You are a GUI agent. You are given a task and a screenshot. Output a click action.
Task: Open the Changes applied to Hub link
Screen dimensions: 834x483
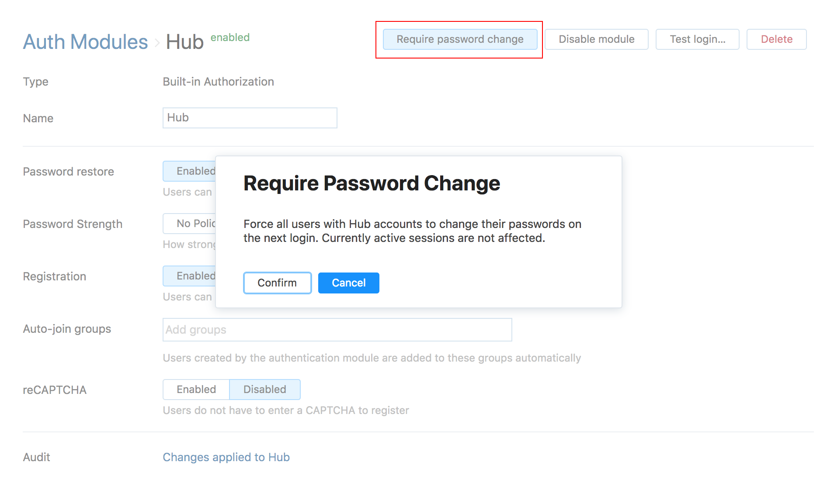point(226,457)
